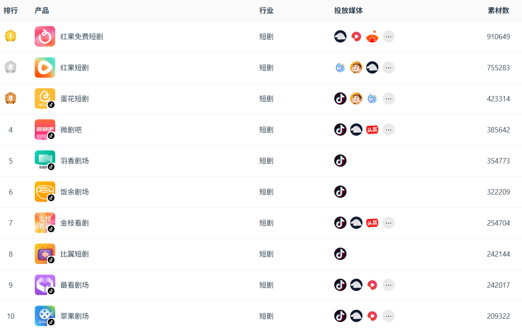This screenshot has width=522, height=331.
Task: Show more media in 最看剧场 row
Action: [x=389, y=285]
